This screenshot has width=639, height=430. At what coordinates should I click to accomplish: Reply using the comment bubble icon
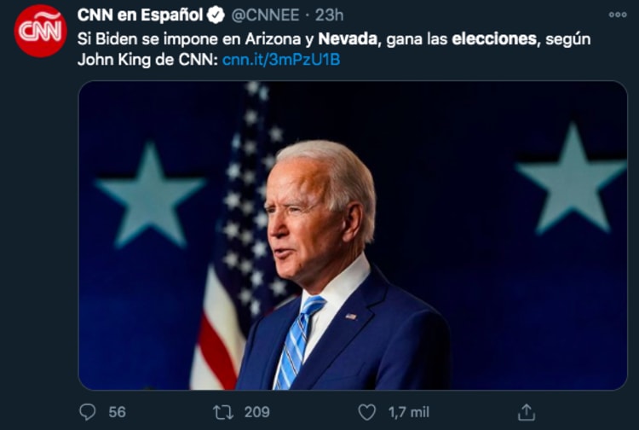[x=88, y=412]
